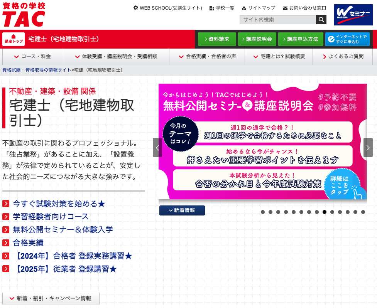The width and height of the screenshot is (377, 308).
Task: Click the W セミナー Waseda logo
Action: (350, 15)
